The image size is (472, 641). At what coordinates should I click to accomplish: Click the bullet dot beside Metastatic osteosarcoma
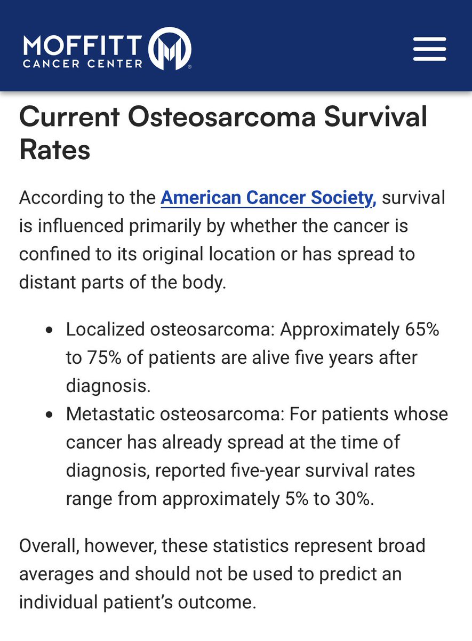50,415
